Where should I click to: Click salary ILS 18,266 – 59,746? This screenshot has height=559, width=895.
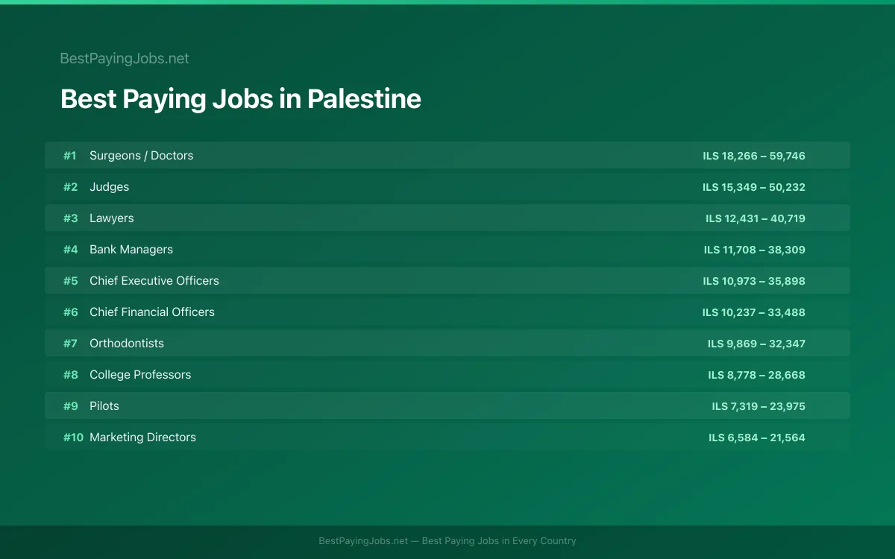pos(754,156)
